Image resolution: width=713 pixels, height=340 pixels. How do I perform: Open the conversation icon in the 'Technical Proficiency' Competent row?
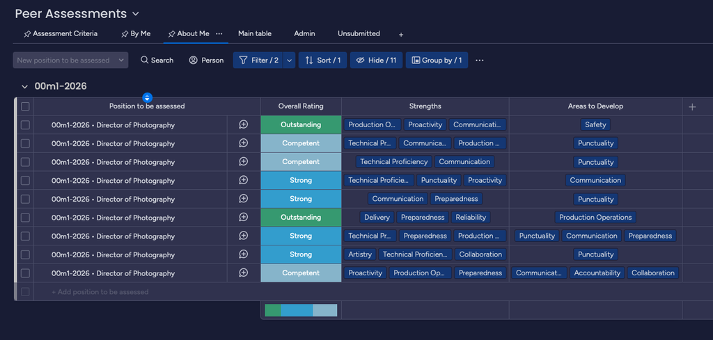(x=243, y=161)
